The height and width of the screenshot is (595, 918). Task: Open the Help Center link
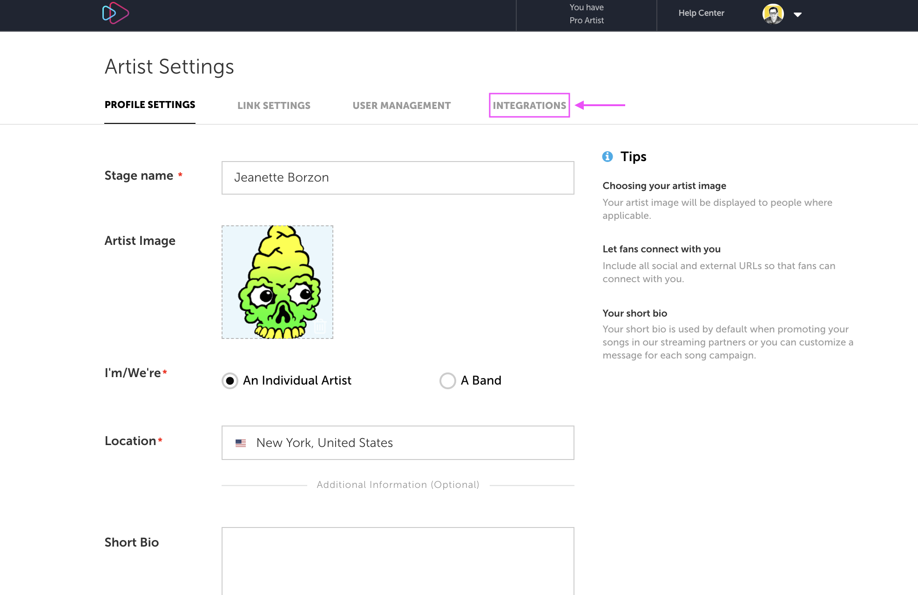point(701,13)
